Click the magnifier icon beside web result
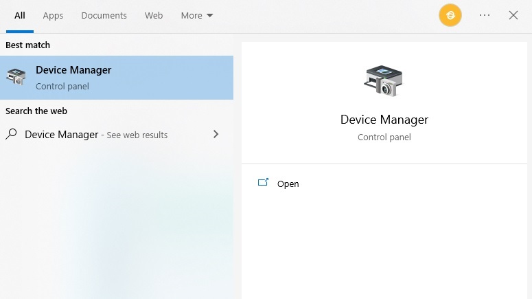This screenshot has height=299, width=532. click(11, 134)
